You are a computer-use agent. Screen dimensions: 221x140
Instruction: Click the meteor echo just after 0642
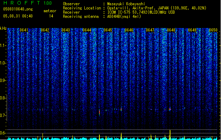click(43, 110)
